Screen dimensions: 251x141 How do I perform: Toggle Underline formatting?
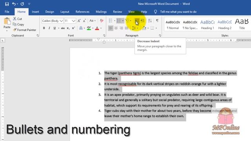tap(55, 28)
